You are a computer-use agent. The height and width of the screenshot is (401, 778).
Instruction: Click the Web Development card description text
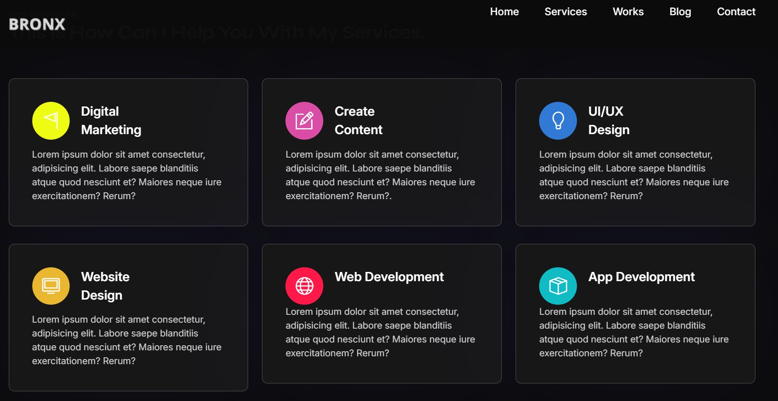click(x=380, y=332)
